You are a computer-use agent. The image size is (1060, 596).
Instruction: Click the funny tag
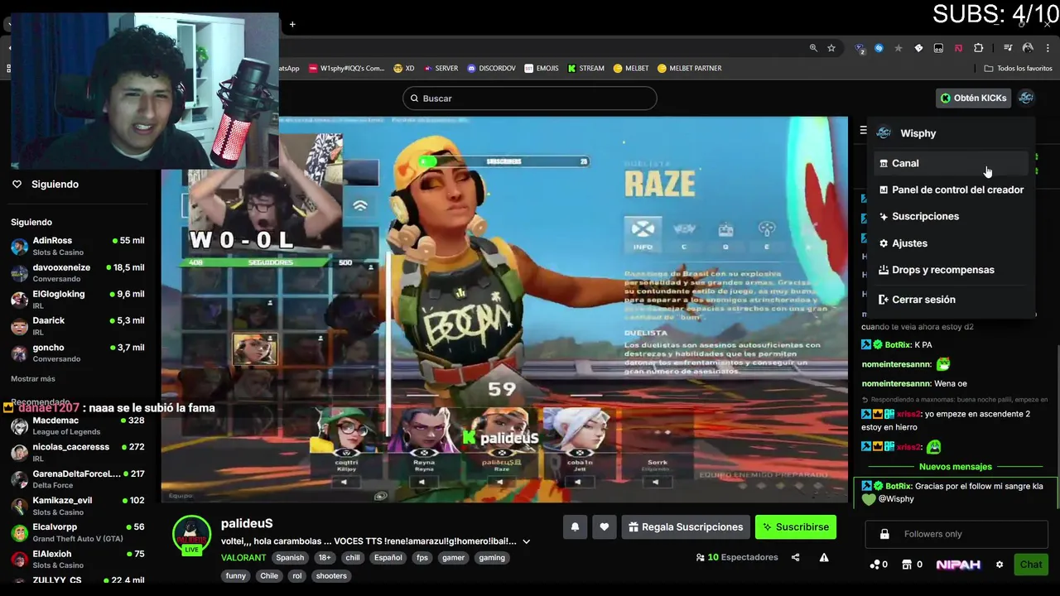236,576
